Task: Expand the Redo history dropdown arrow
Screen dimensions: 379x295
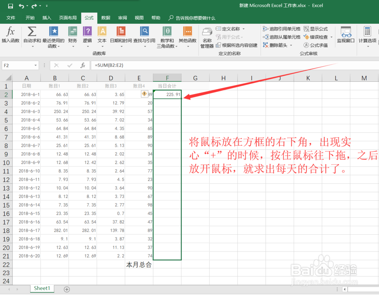Action: click(40, 6)
